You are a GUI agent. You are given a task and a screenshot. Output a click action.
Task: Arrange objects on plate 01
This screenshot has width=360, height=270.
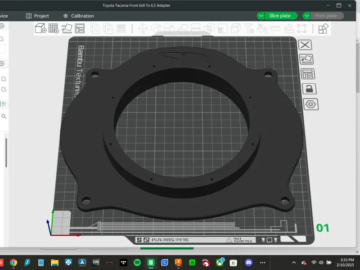(308, 74)
